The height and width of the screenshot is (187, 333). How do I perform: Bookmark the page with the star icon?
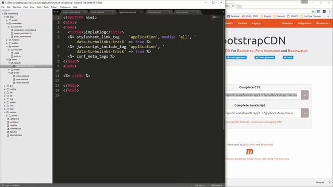[x=313, y=11]
